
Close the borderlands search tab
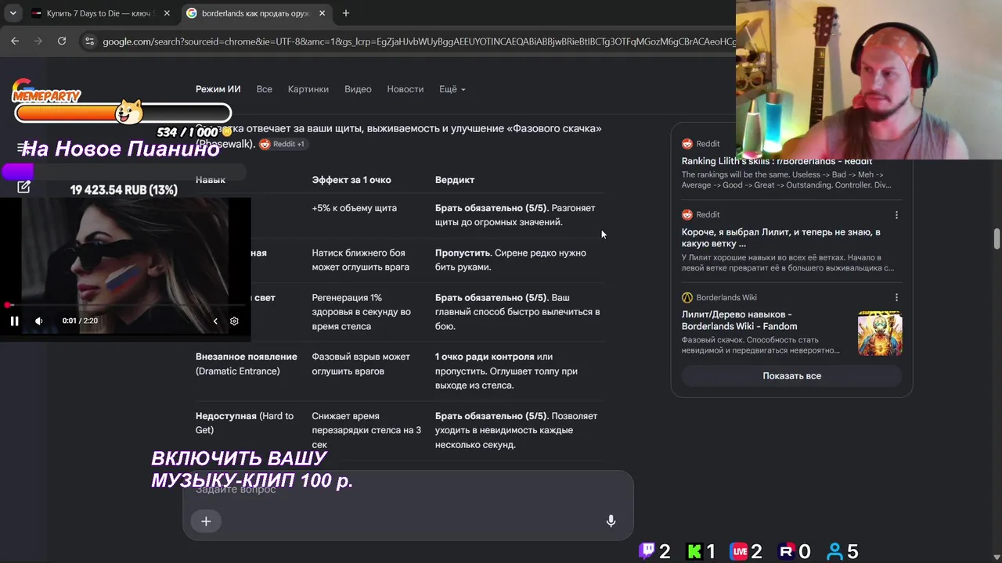coord(322,13)
